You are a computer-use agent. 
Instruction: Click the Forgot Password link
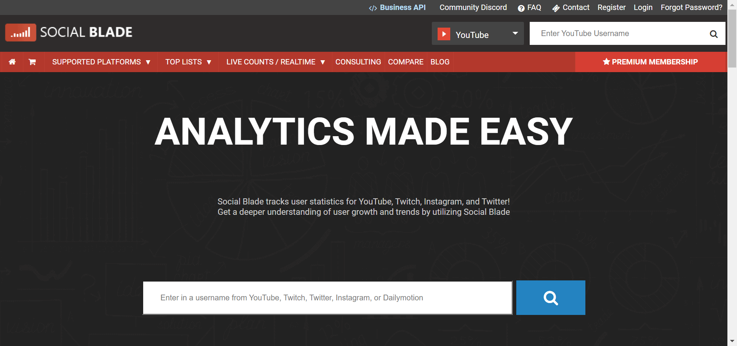pyautogui.click(x=691, y=8)
